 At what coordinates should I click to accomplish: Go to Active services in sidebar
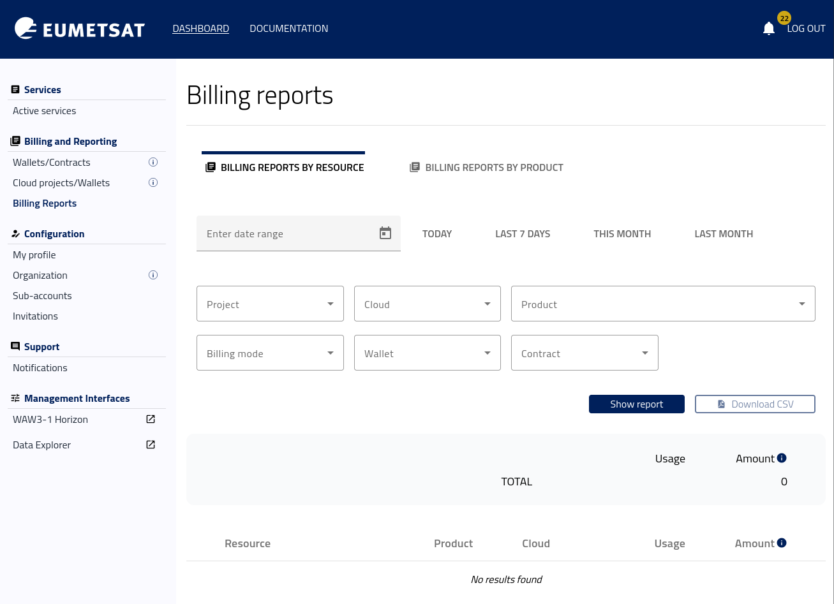coord(45,110)
